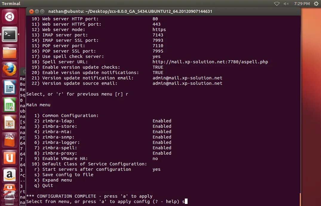Open the Ubuntu Dash home launcher
The height and width of the screenshot is (206, 321).
click(x=10, y=17)
